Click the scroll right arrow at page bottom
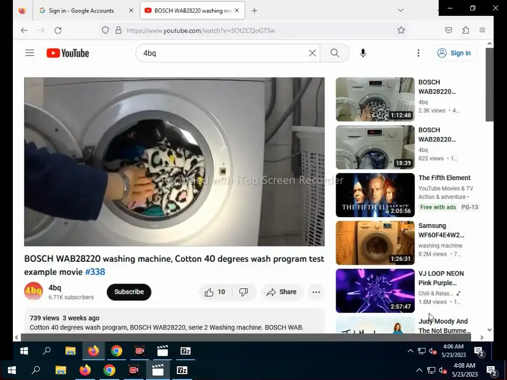 (x=482, y=337)
